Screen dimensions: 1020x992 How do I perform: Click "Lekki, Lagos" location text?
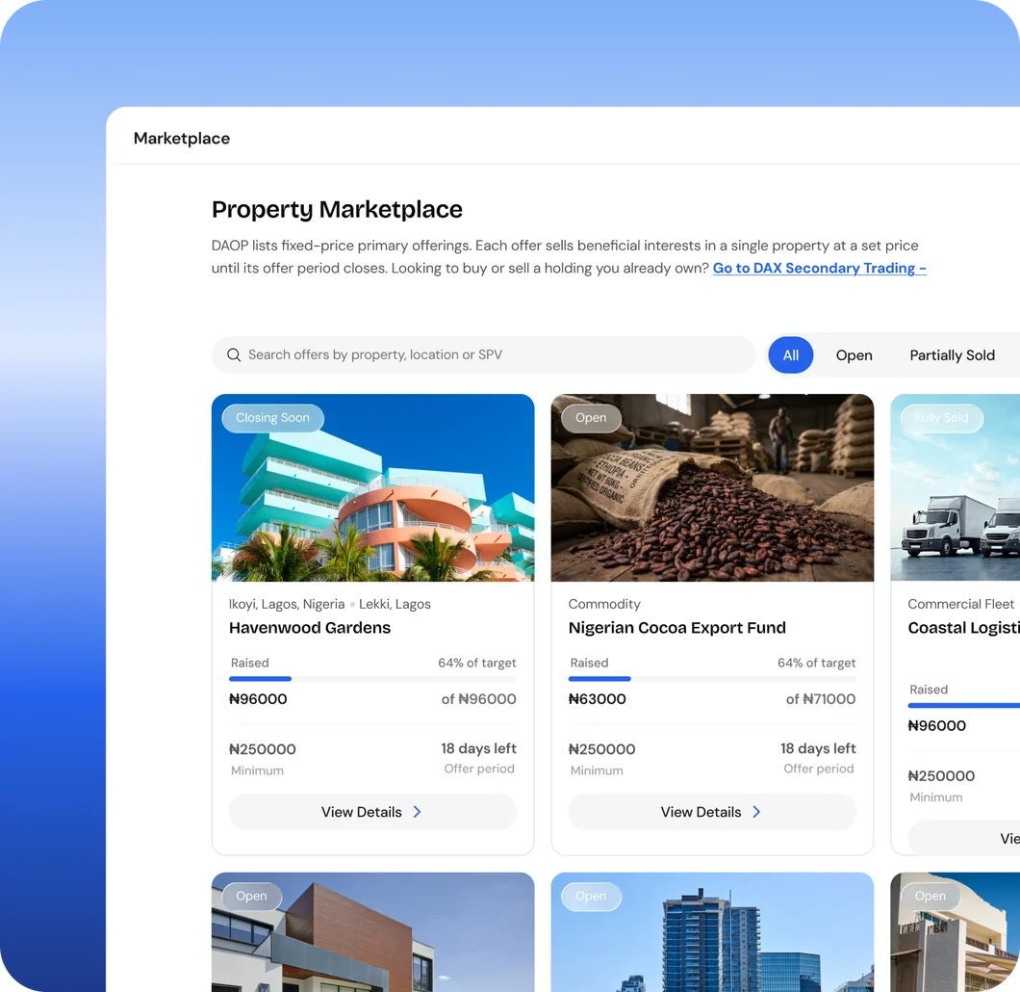[x=395, y=604]
